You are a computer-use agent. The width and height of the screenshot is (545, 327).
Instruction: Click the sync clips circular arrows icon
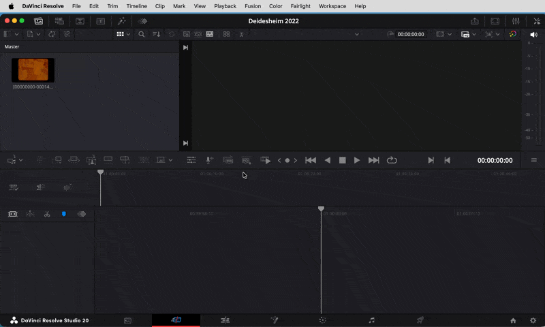pyautogui.click(x=52, y=34)
